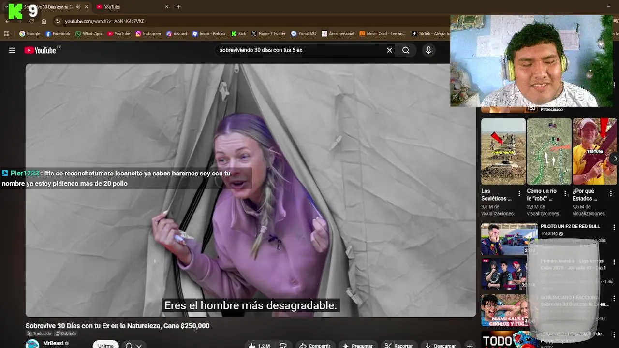Click the video player to pause

(251, 190)
